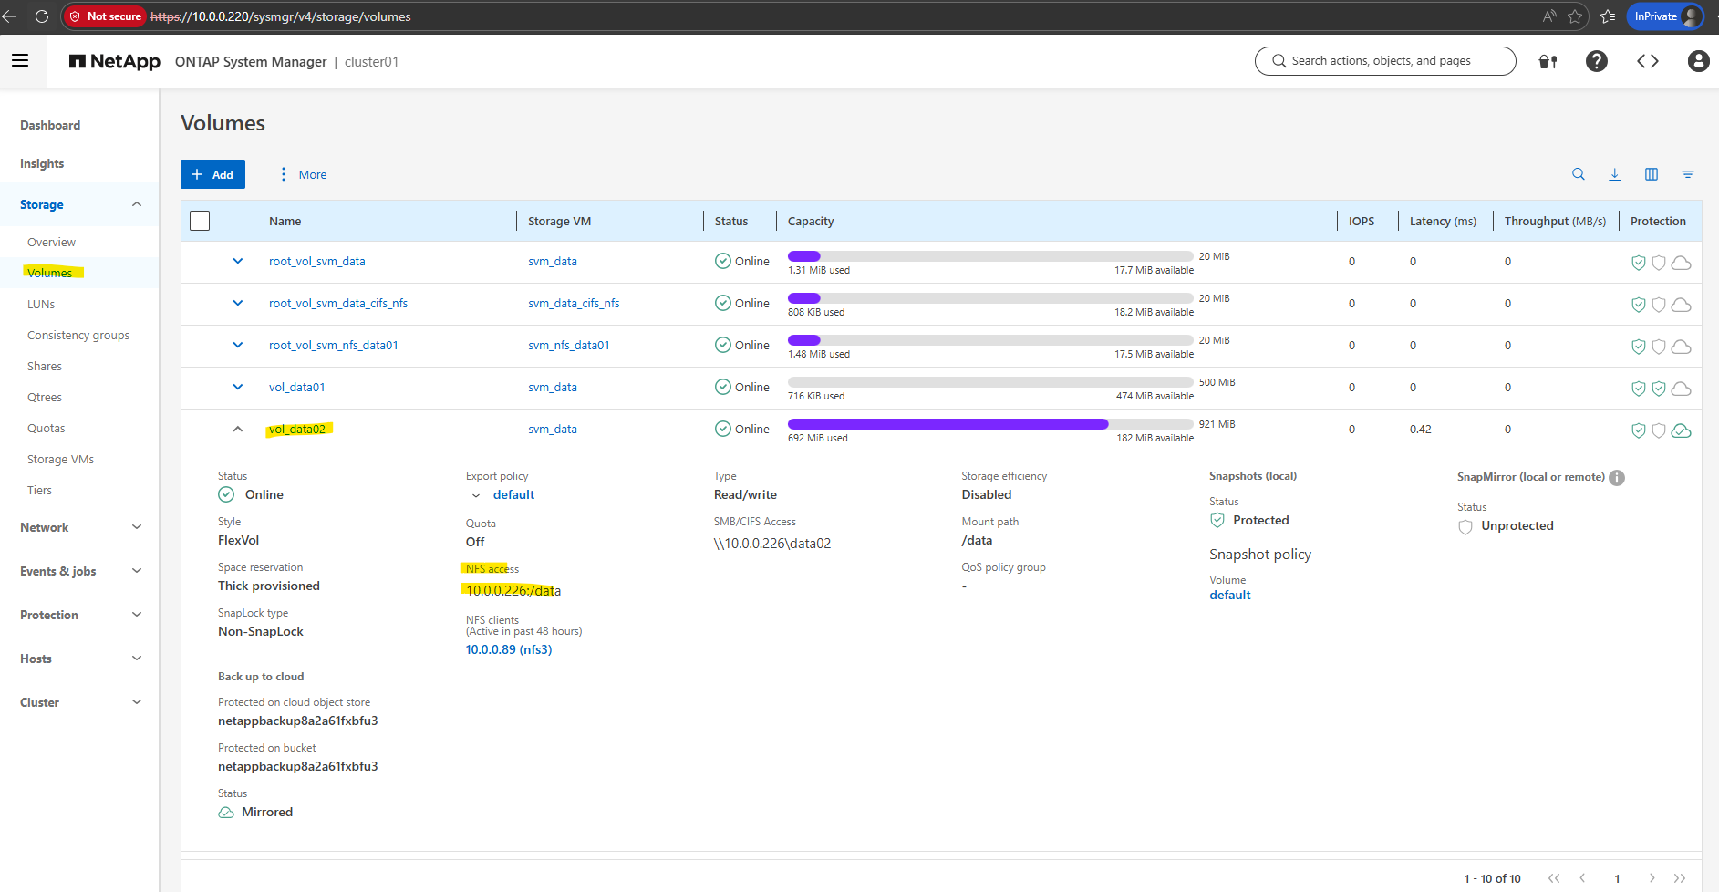Click the Add volume button
Viewport: 1719px width, 892px height.
(212, 174)
